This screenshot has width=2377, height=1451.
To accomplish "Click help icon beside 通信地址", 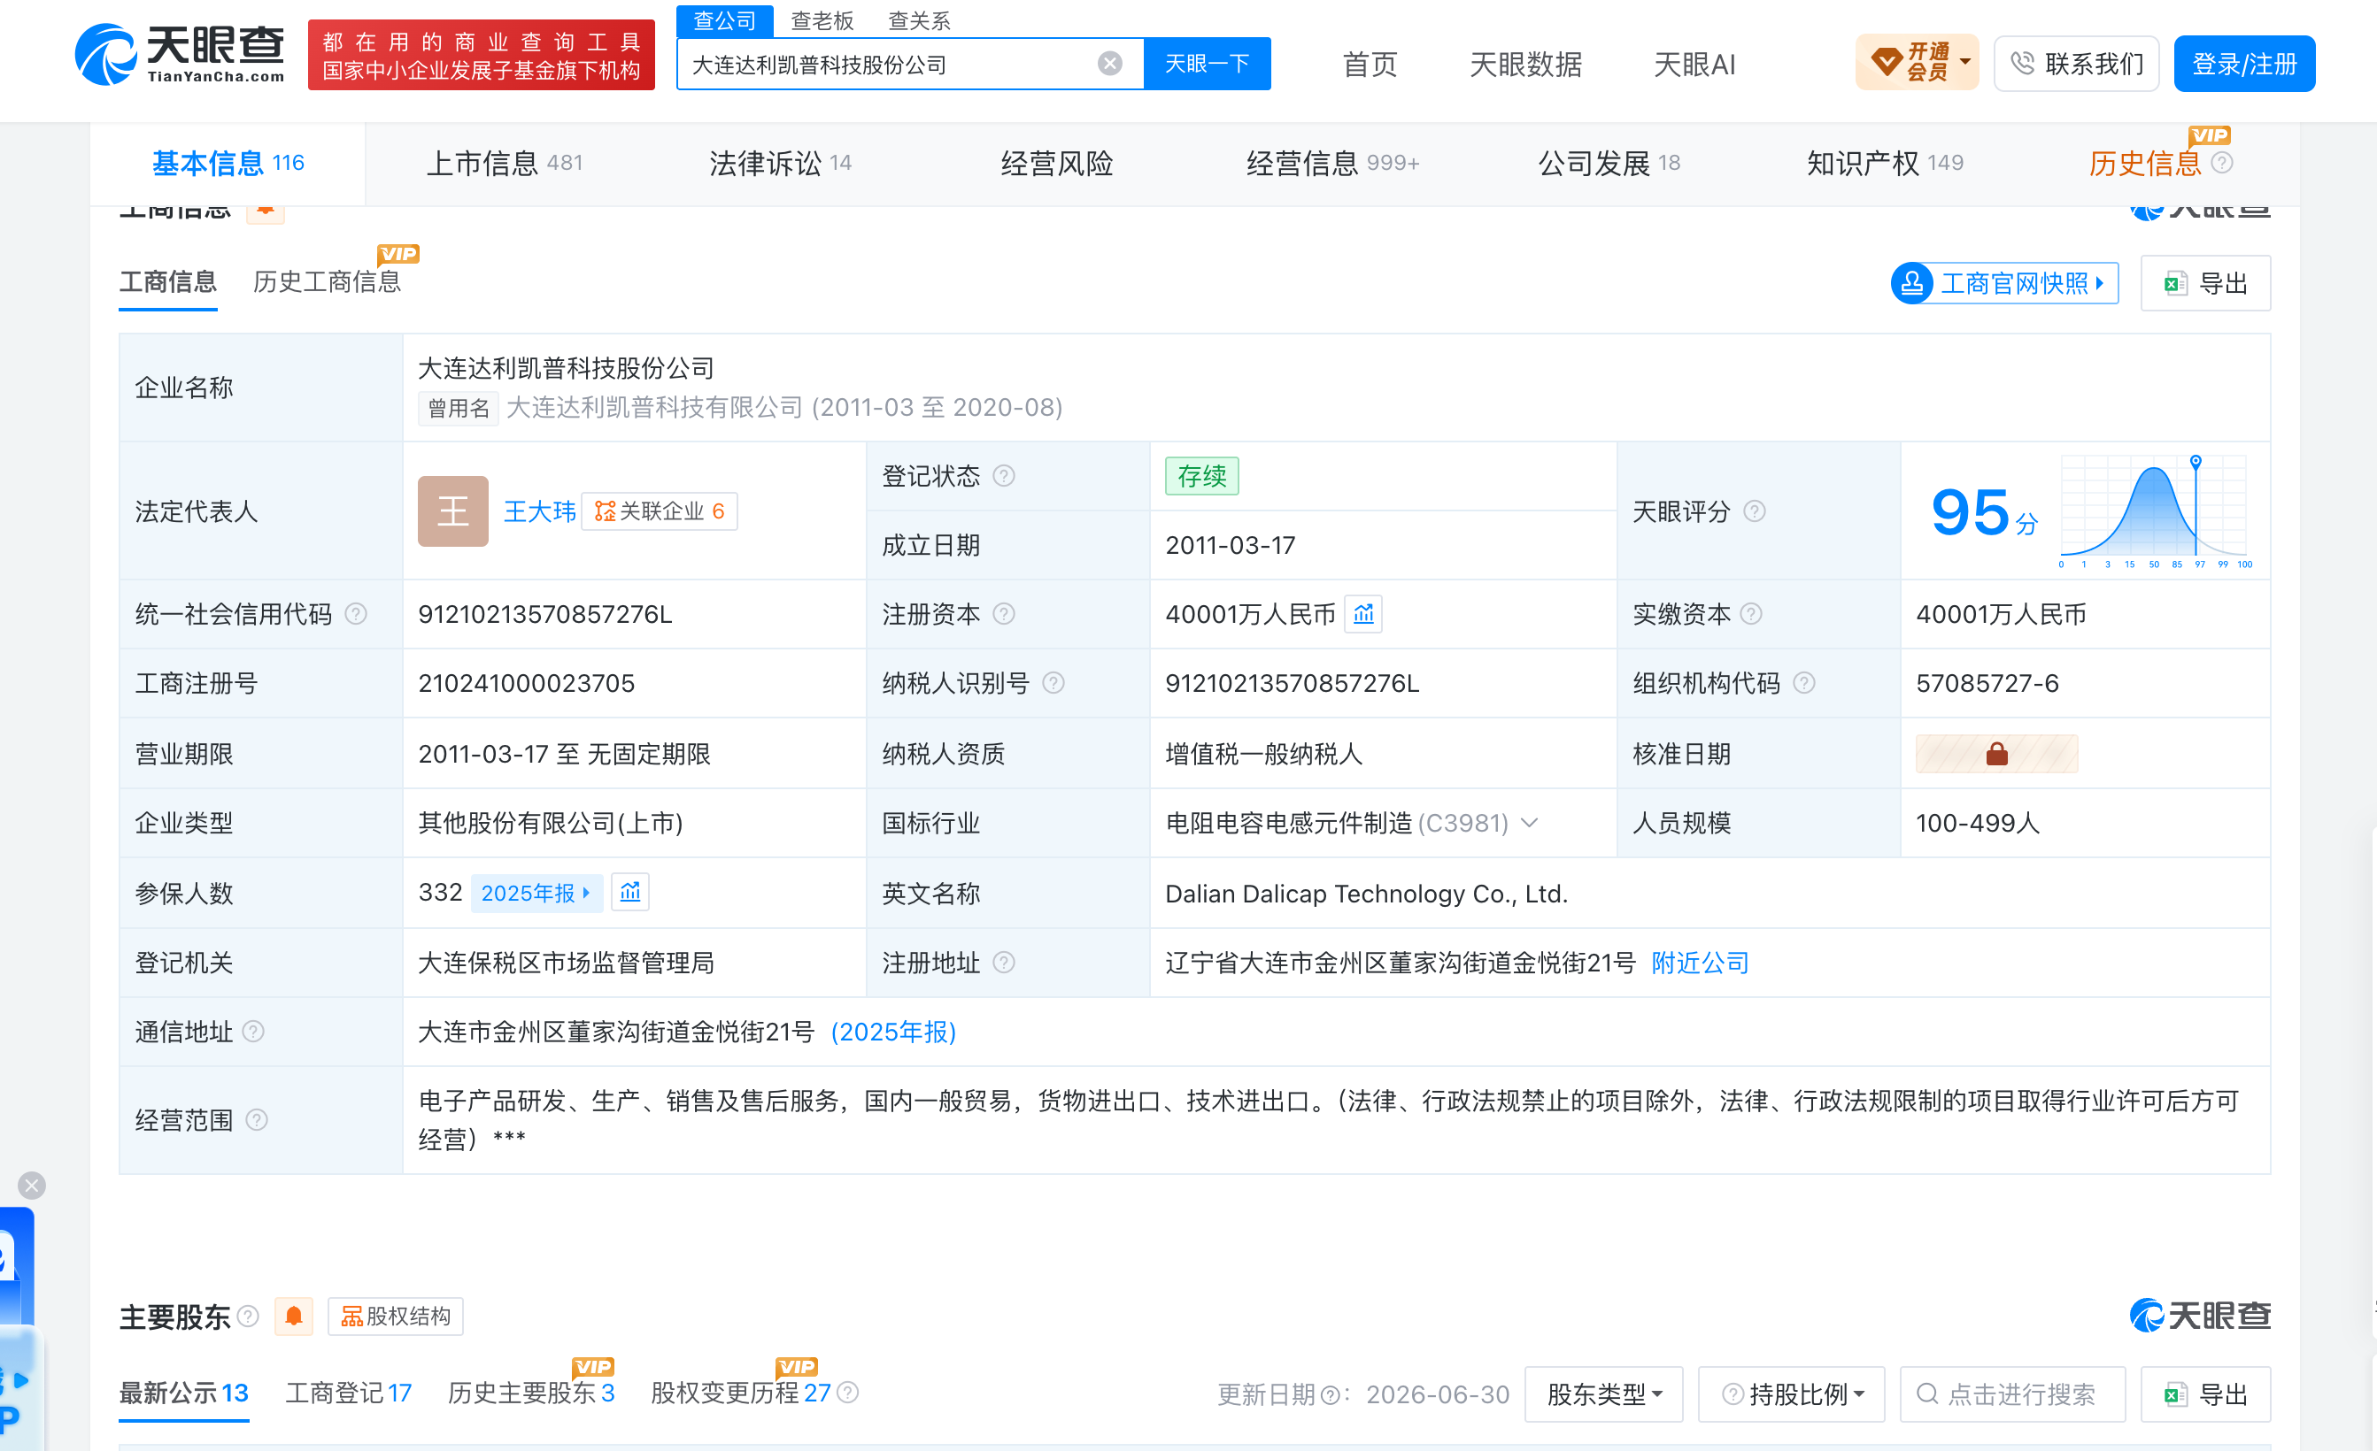I will pos(252,1032).
